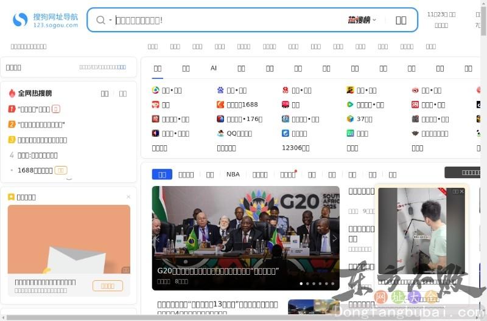
Task: Open the 12306 link
Action: click(x=295, y=148)
